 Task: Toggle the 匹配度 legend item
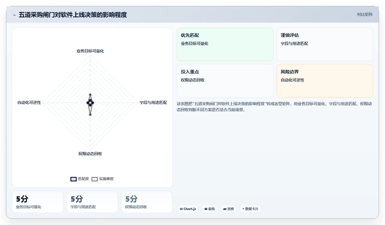click(x=80, y=179)
